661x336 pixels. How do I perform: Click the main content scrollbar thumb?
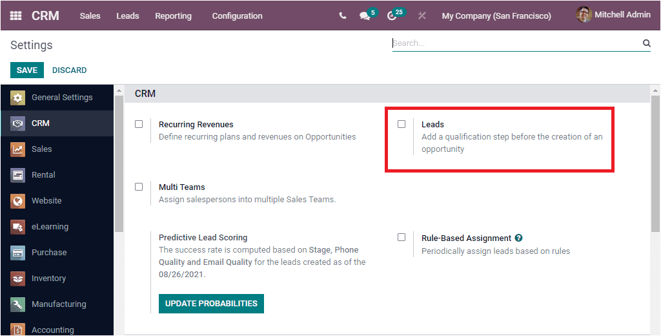pos(656,163)
